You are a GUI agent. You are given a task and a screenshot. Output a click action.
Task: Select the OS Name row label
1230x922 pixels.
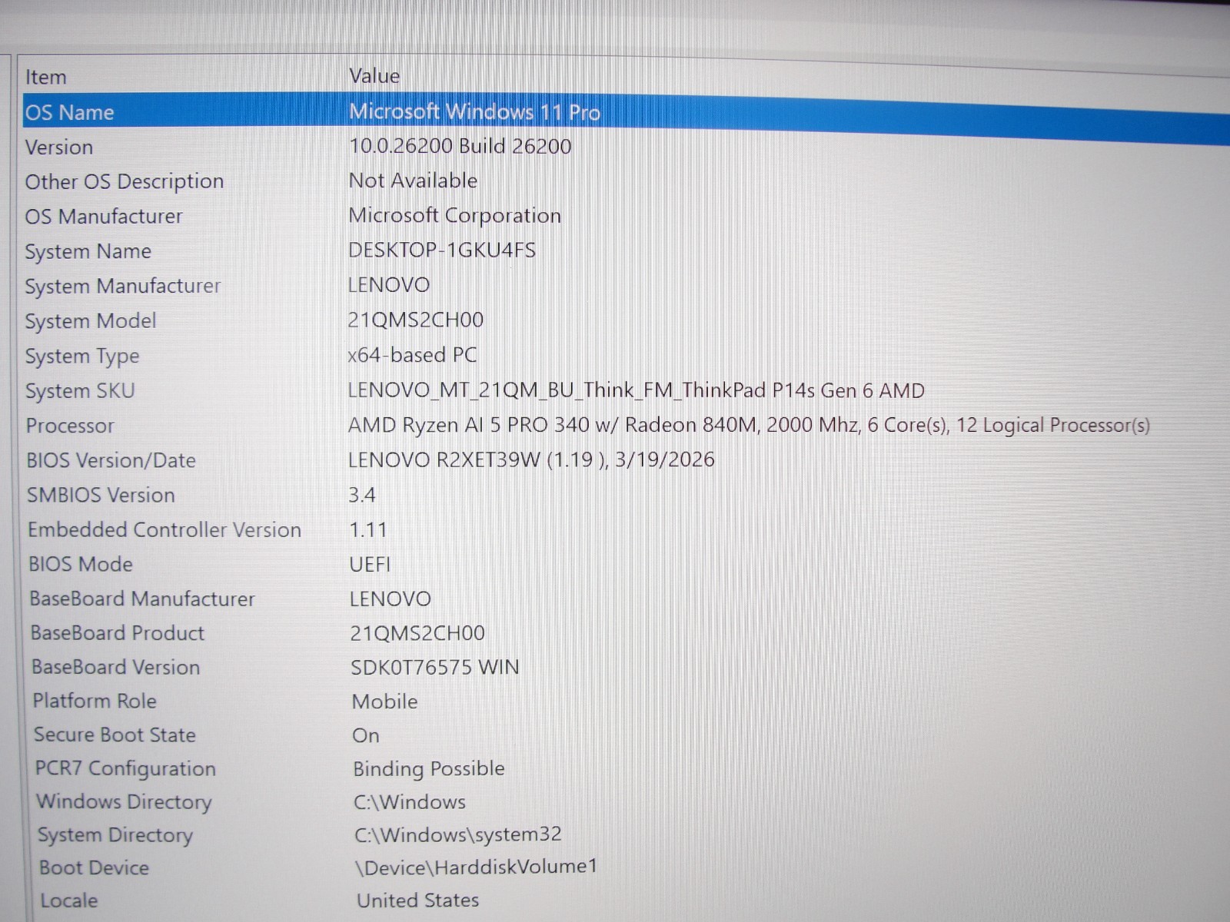point(70,112)
